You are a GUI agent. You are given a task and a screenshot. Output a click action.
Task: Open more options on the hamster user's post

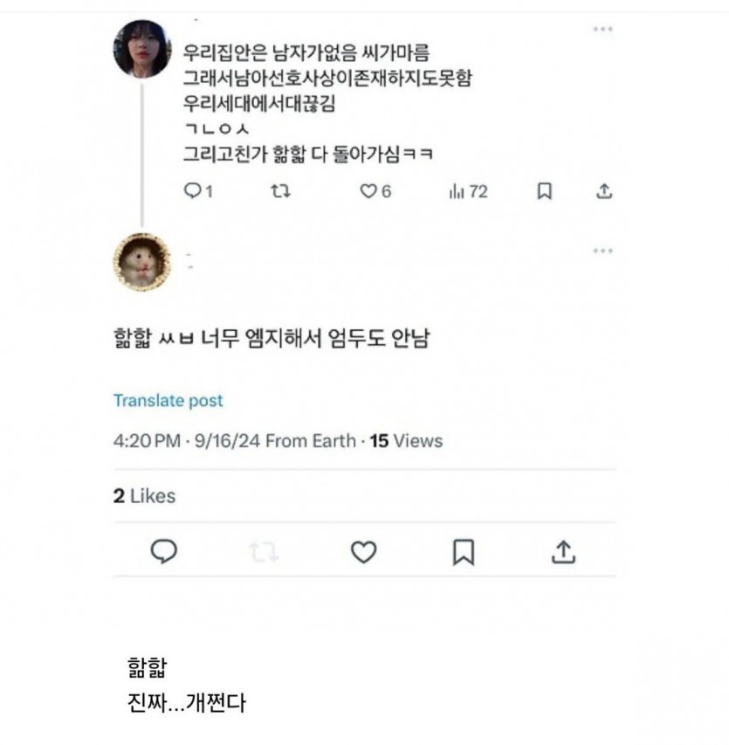point(602,251)
